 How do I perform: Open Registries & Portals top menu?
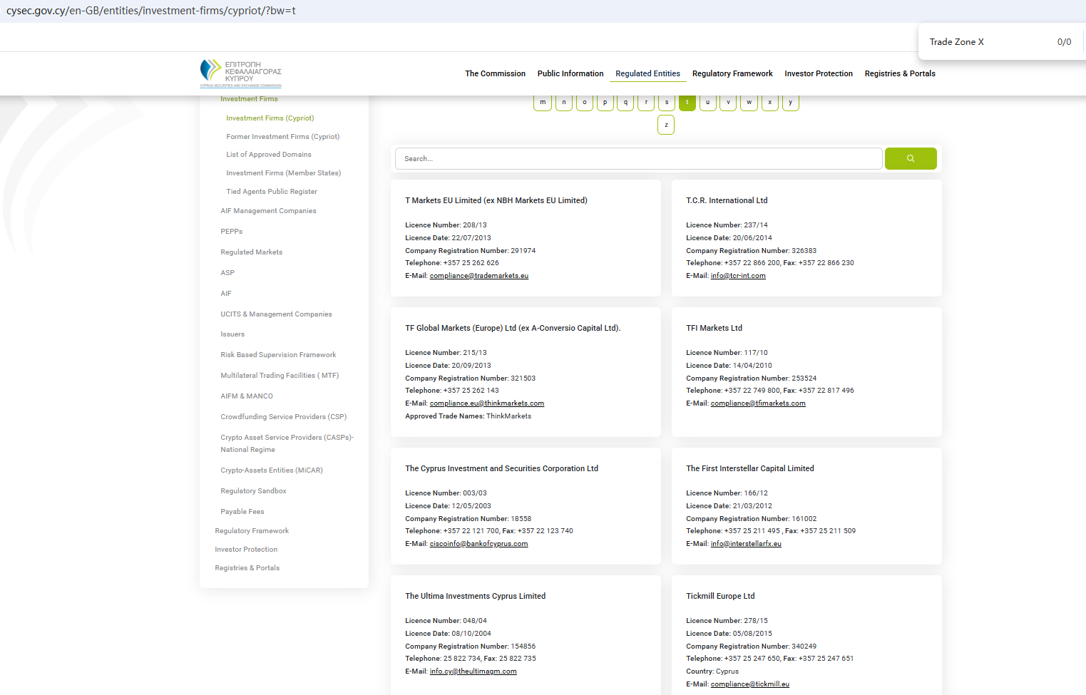click(899, 73)
